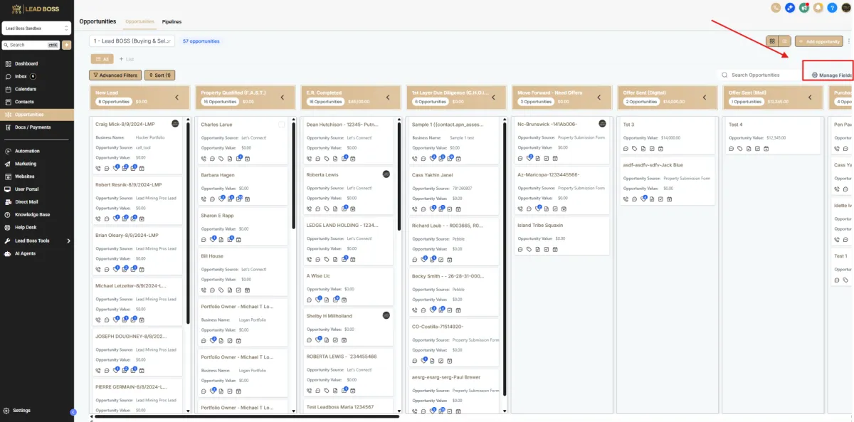
Task: Open the user profile avatar in top bar
Action: [x=846, y=8]
